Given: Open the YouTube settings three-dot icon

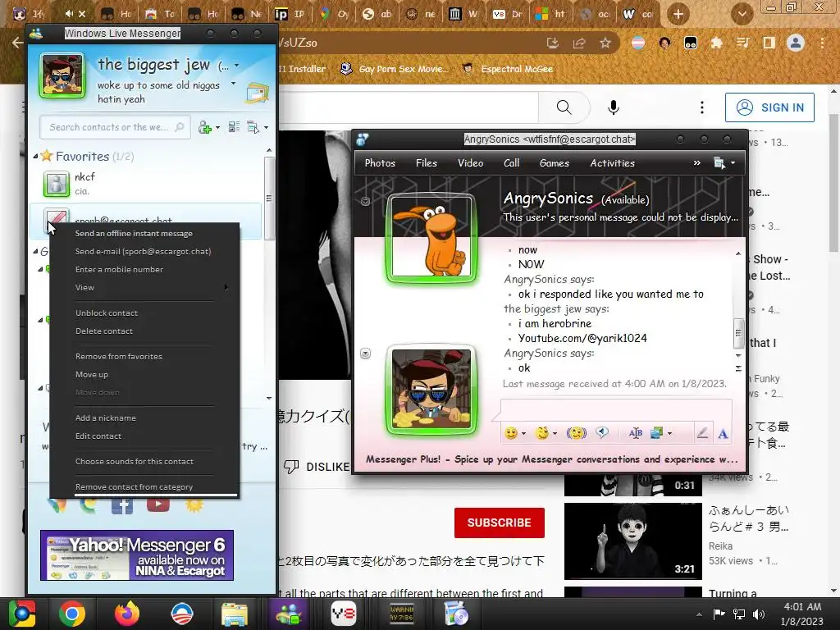Looking at the screenshot, I should (x=702, y=107).
